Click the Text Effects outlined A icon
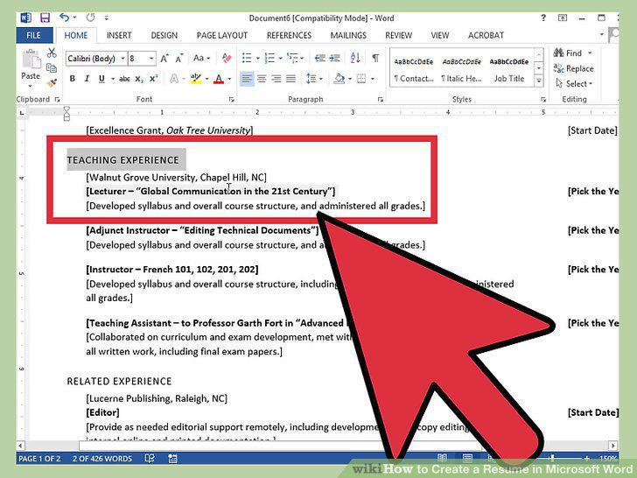The width and height of the screenshot is (637, 478). pyautogui.click(x=174, y=79)
